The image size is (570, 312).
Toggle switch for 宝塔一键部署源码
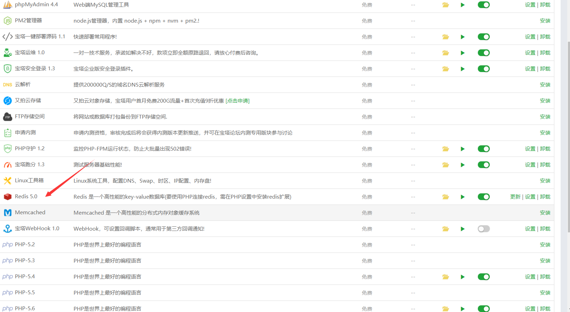[484, 37]
